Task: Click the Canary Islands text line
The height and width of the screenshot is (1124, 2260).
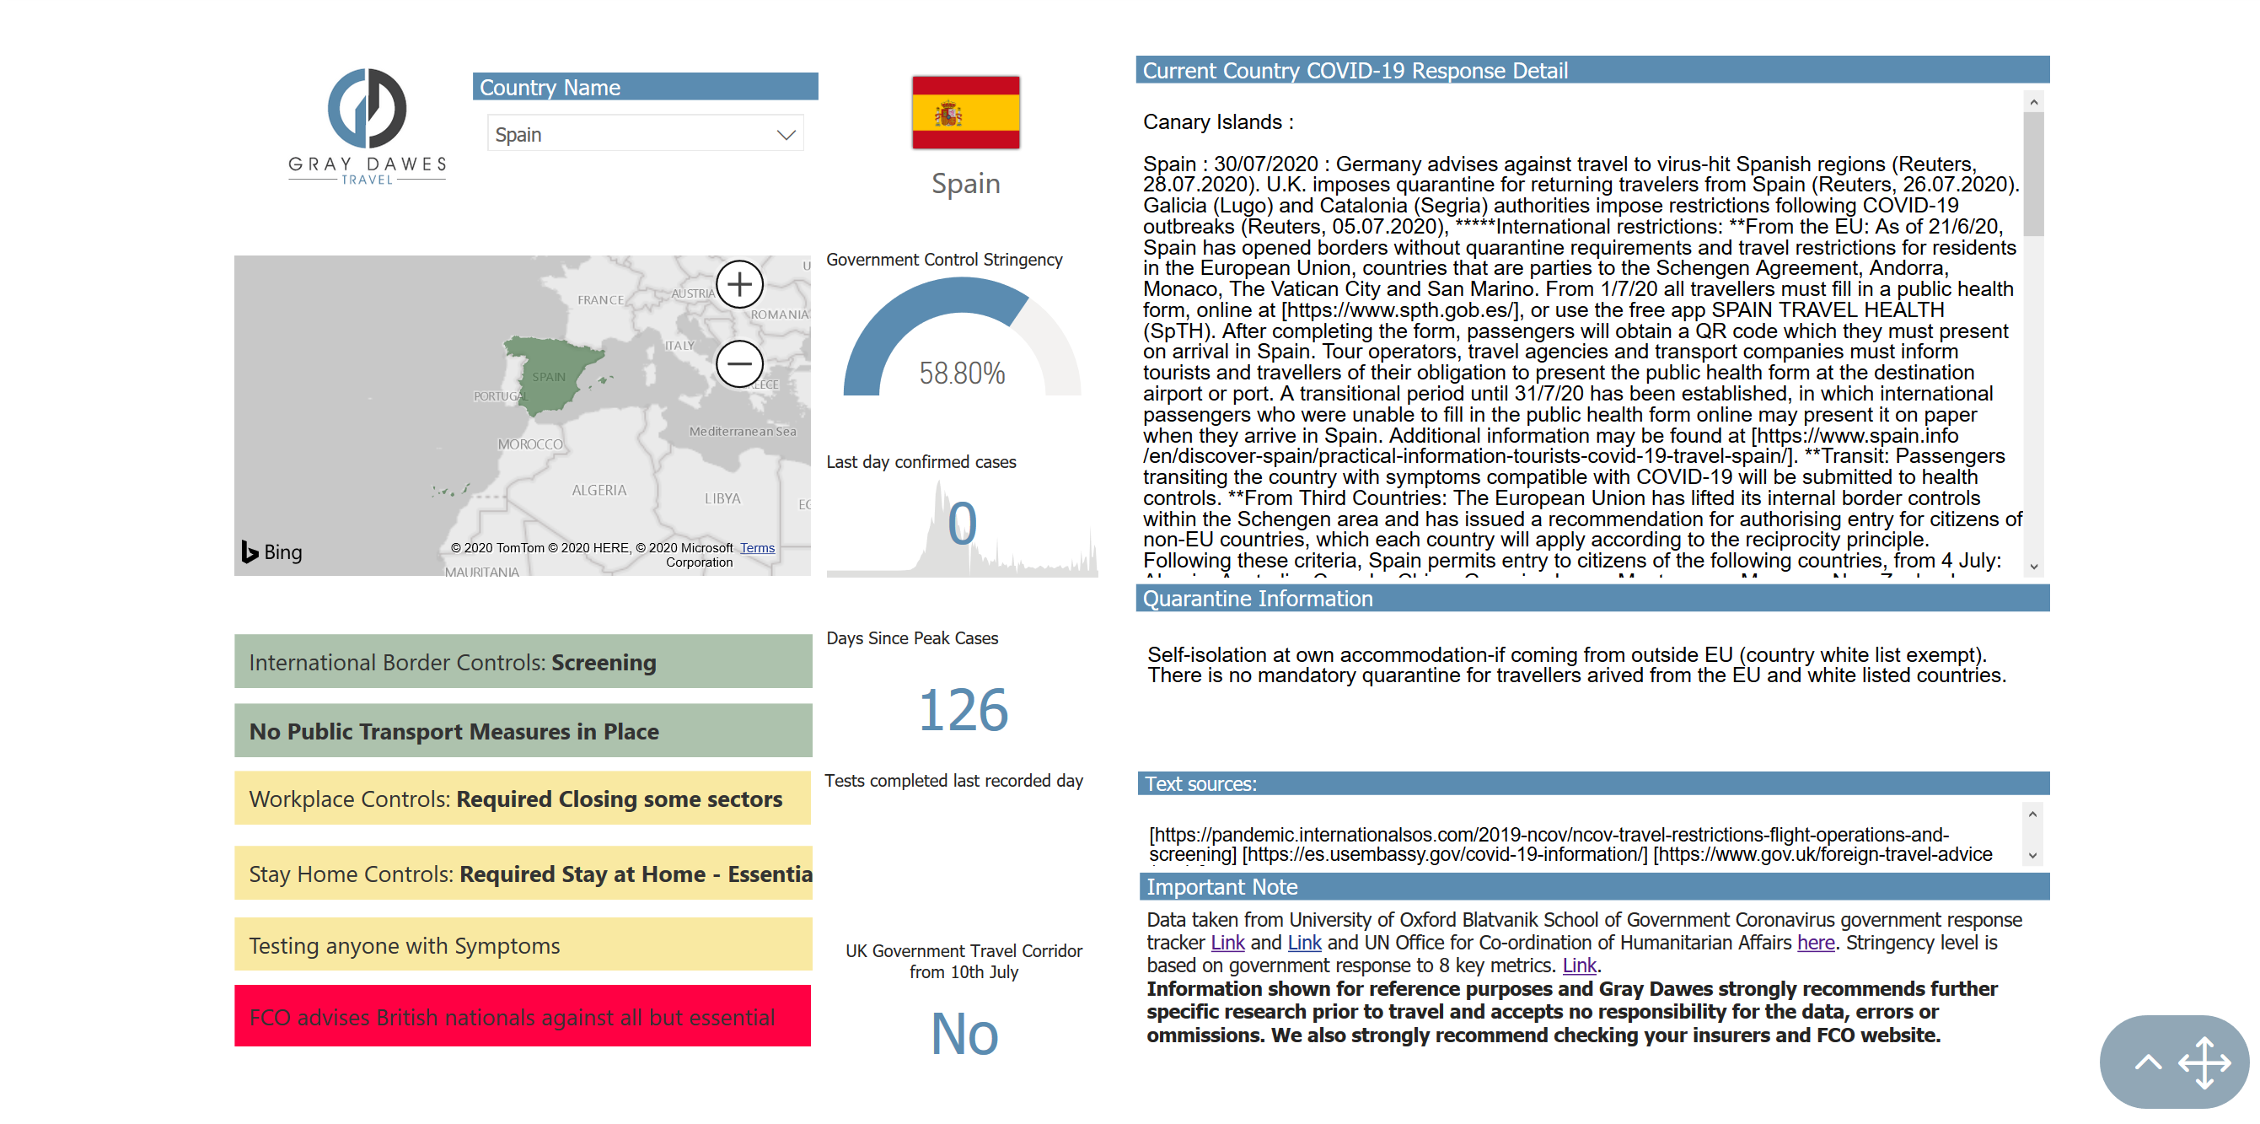Action: pos(1218,122)
